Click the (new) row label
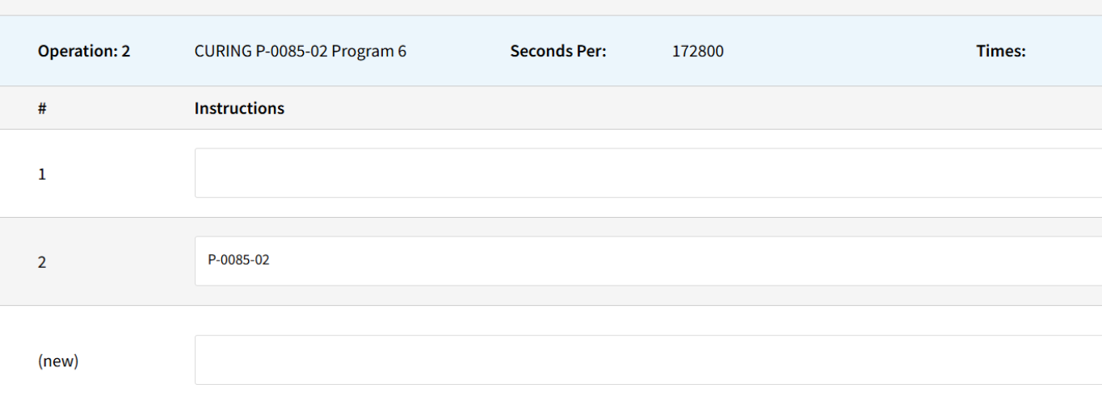This screenshot has height=401, width=1102. [58, 361]
